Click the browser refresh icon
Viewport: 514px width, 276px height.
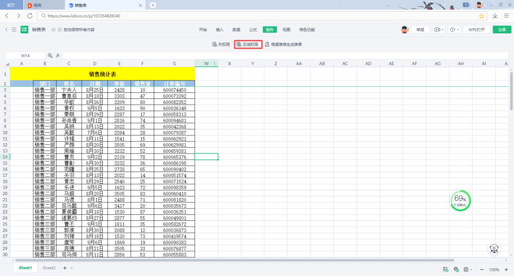[x=30, y=16]
